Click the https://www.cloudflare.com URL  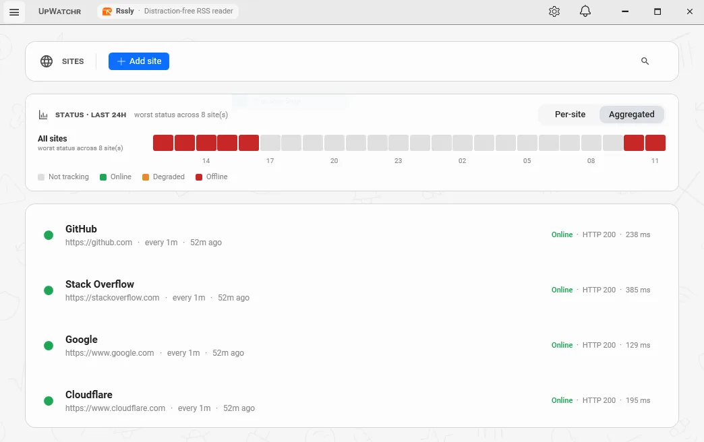pyautogui.click(x=115, y=408)
